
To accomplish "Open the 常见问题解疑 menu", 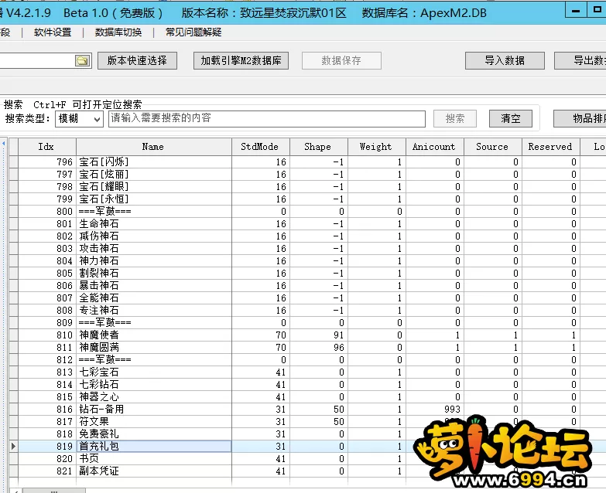I will pyautogui.click(x=193, y=32).
